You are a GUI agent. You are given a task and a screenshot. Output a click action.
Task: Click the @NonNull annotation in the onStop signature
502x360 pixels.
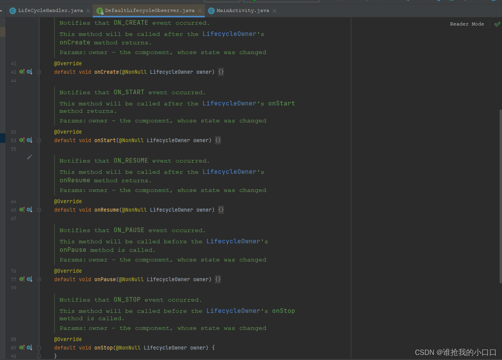128,348
